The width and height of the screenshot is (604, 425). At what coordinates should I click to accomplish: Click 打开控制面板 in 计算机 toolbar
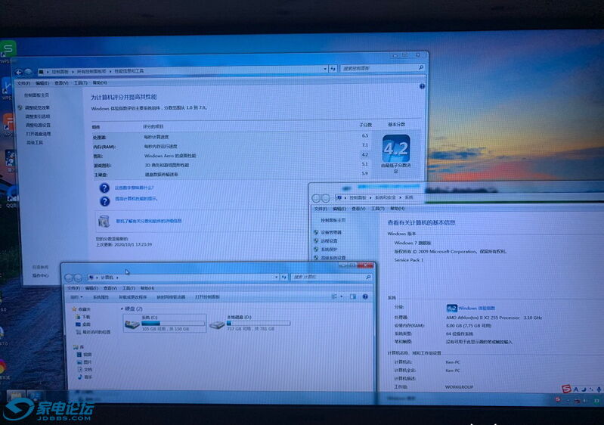tap(207, 297)
